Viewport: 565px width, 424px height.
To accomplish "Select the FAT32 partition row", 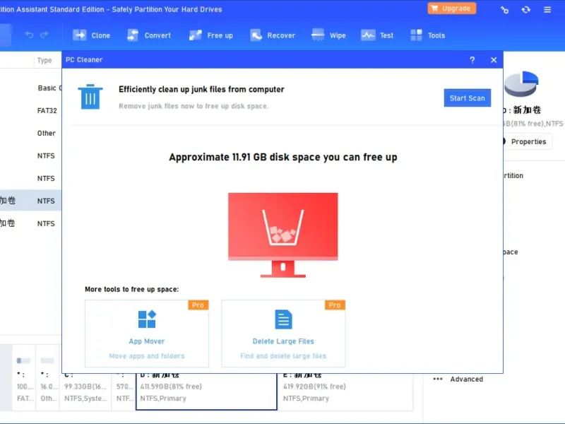I will click(30, 111).
